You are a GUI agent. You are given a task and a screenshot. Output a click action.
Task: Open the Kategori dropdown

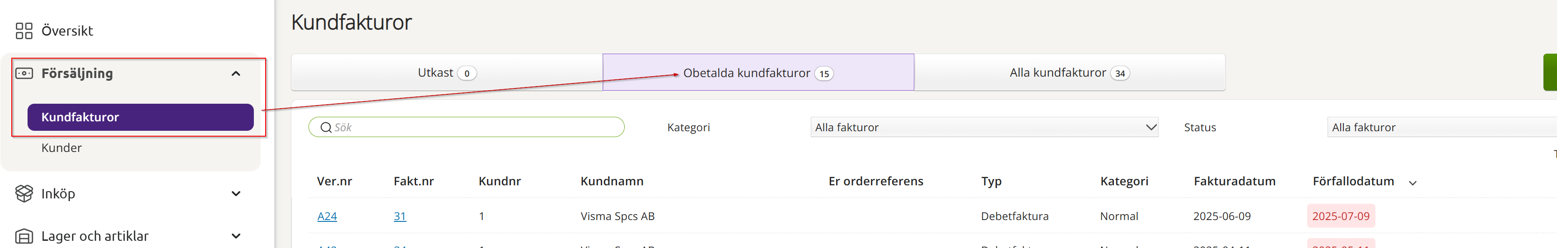point(983,127)
